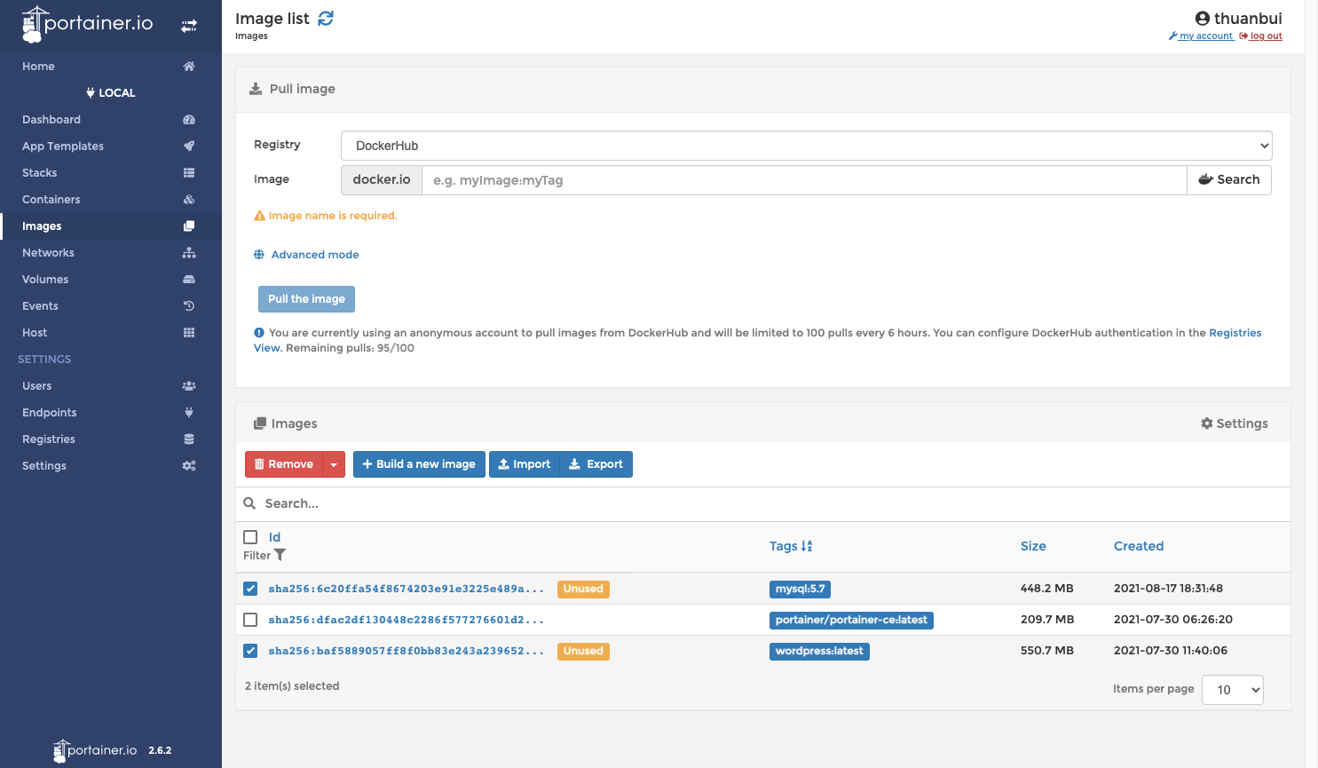
Task: Expand the Remove button's dropdown arrow
Action: (x=334, y=463)
